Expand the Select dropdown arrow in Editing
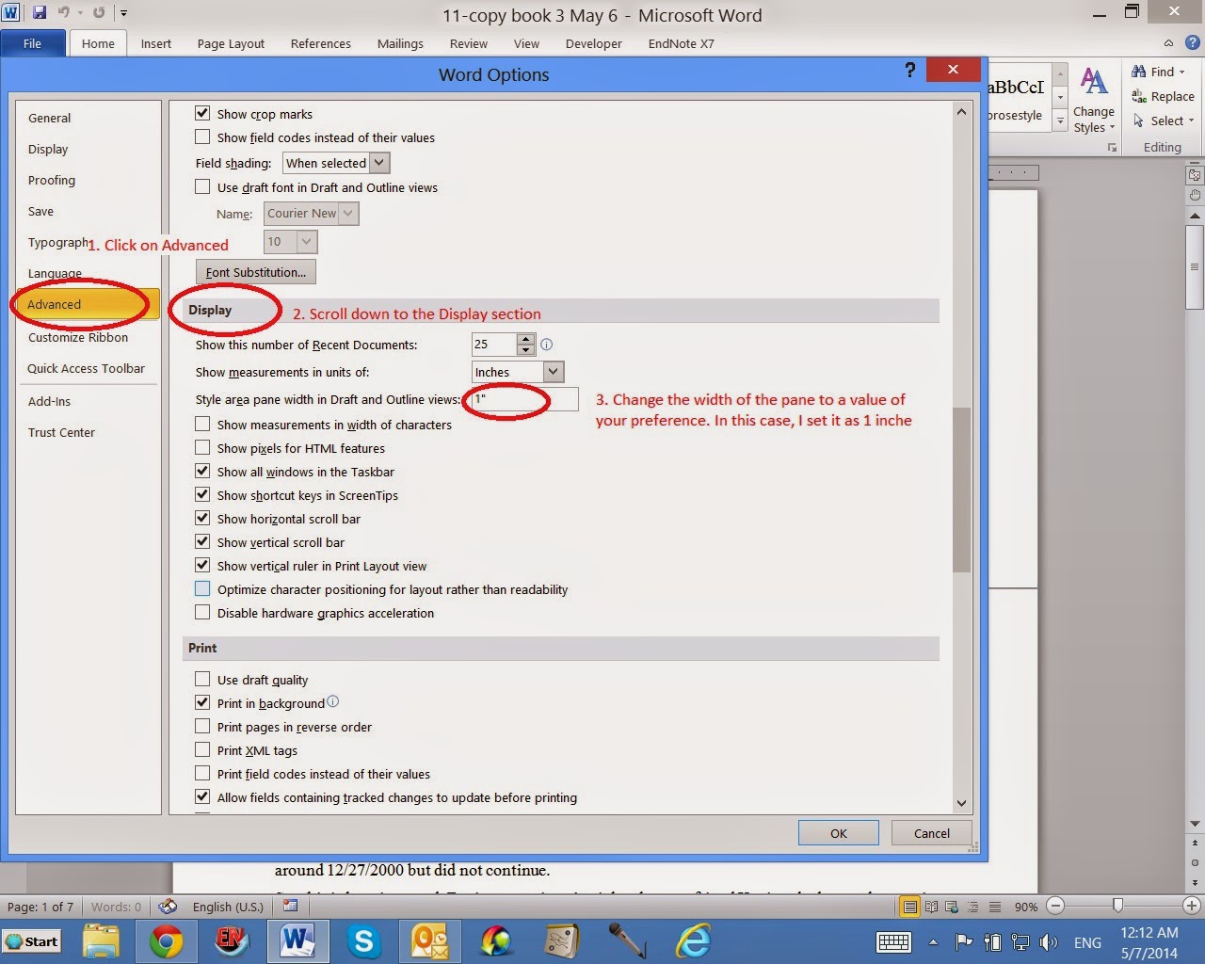Screen dimensions: 1205x964 tap(1191, 120)
